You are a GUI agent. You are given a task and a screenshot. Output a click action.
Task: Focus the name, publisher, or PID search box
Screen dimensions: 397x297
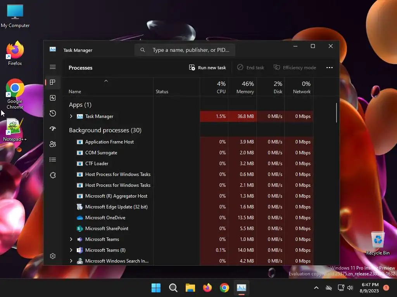pyautogui.click(x=185, y=50)
